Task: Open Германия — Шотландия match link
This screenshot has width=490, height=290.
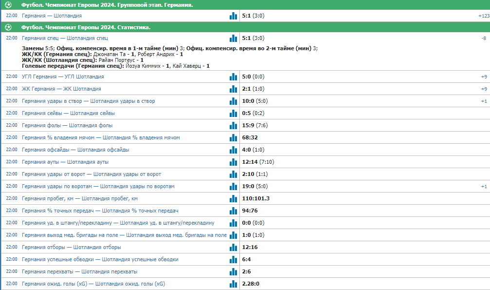Action: click(x=52, y=16)
